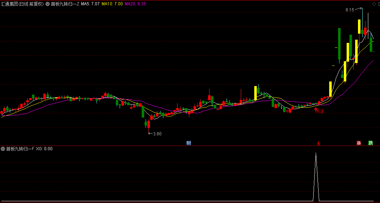Viewport: 380px width, 203px height.
Task: Click the 3.80 low price label
Action: [157, 134]
